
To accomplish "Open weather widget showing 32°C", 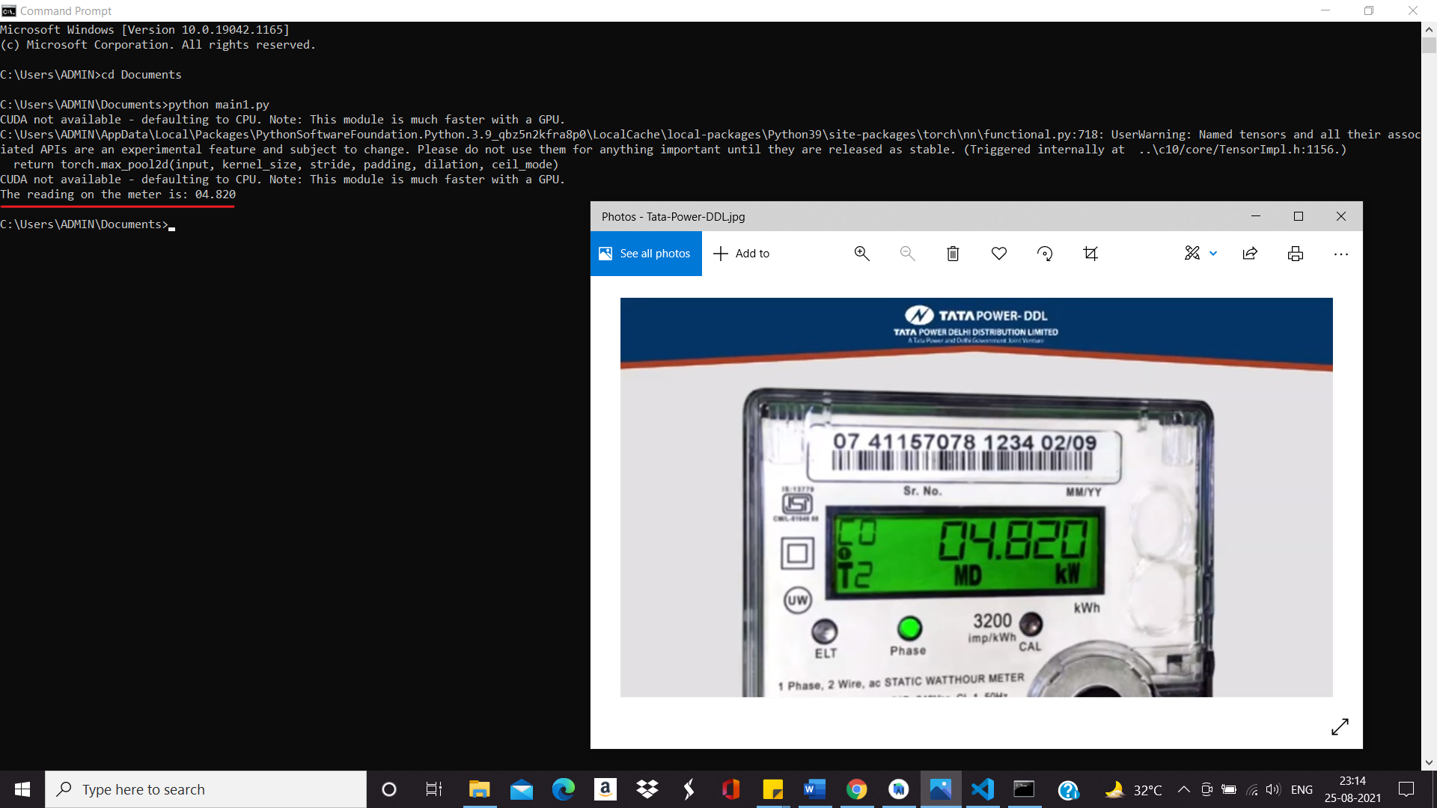I will (x=1133, y=789).
